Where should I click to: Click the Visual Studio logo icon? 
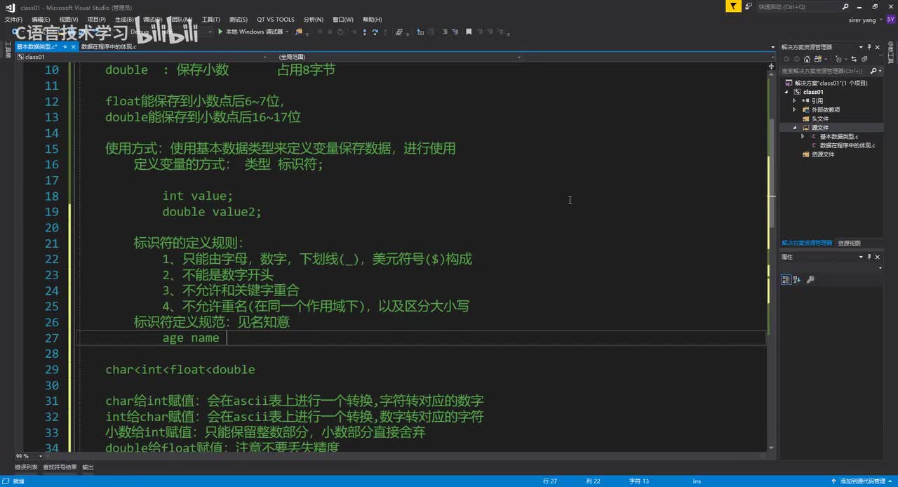[x=10, y=7]
